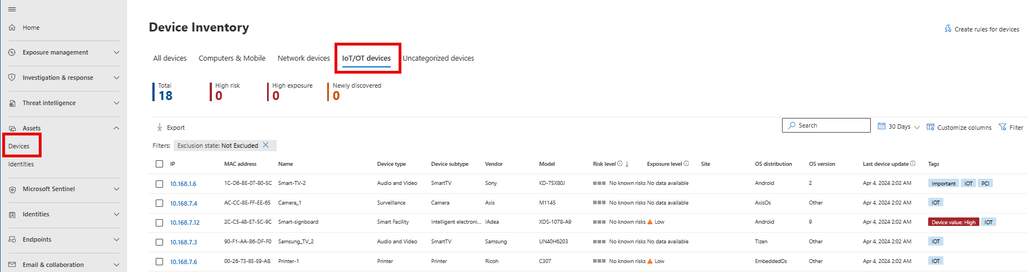1035x272 pixels.
Task: Remove the Exclusion state filter chip
Action: [x=266, y=145]
